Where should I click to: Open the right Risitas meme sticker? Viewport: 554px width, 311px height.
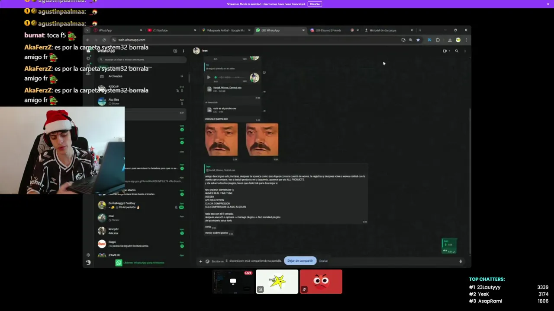click(262, 140)
